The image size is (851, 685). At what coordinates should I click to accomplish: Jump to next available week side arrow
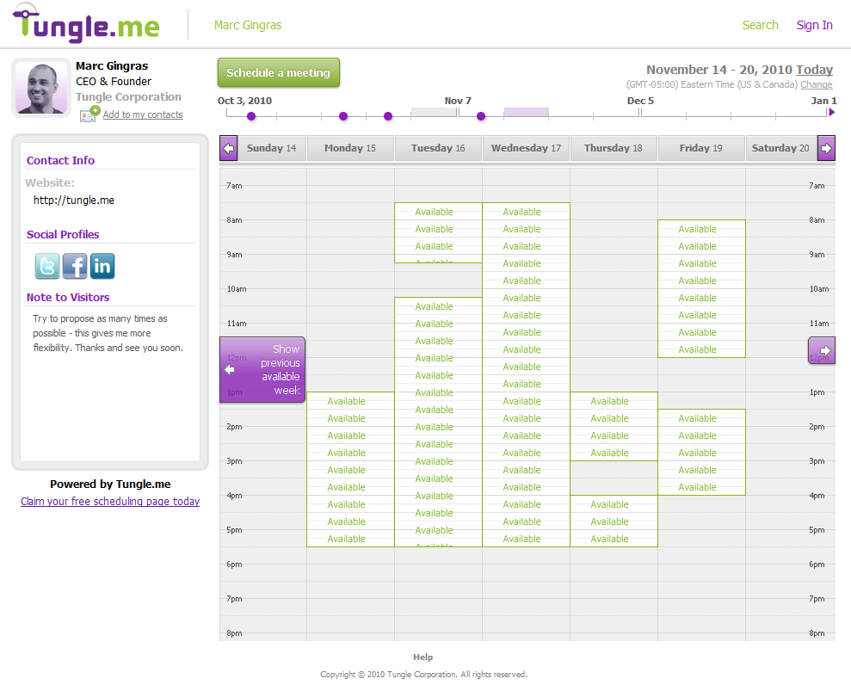(822, 350)
